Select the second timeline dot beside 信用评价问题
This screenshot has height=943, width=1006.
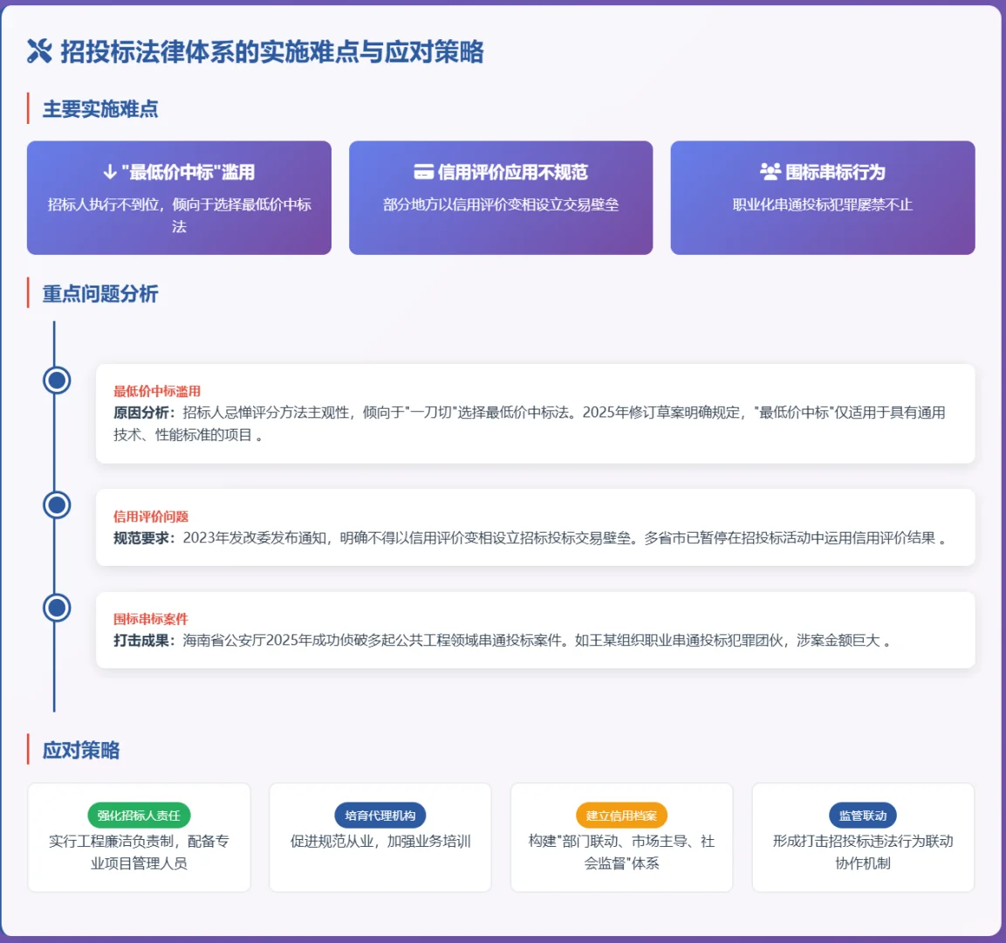click(57, 504)
